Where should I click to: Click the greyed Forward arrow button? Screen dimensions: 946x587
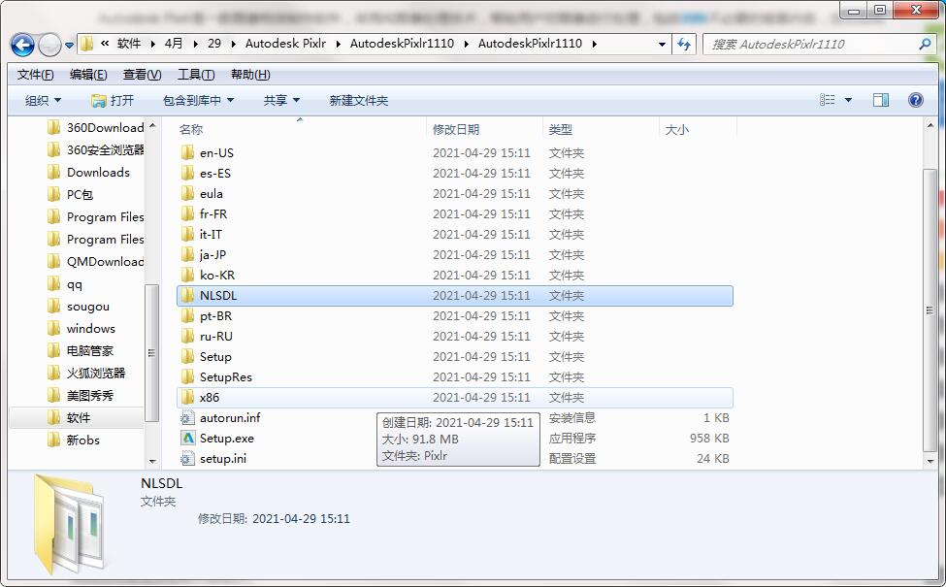point(49,45)
